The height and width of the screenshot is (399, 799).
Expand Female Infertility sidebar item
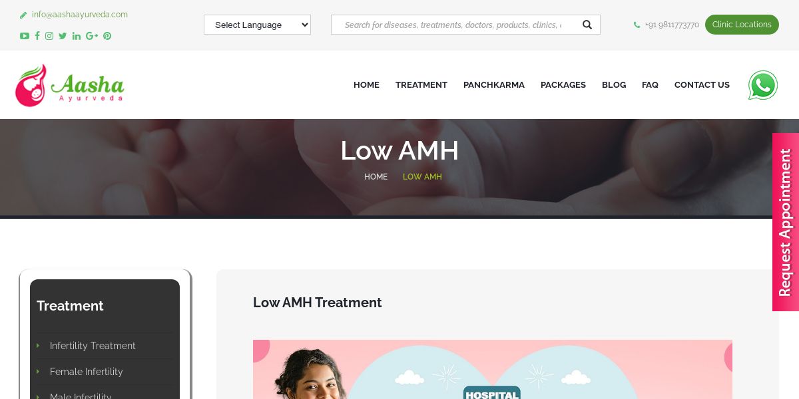[x=87, y=372]
